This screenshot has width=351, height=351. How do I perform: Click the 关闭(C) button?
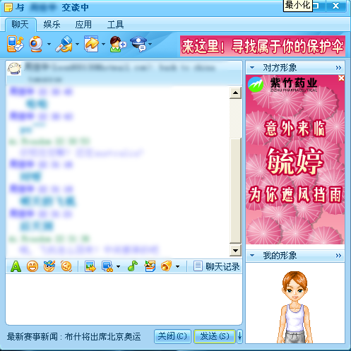172,336
